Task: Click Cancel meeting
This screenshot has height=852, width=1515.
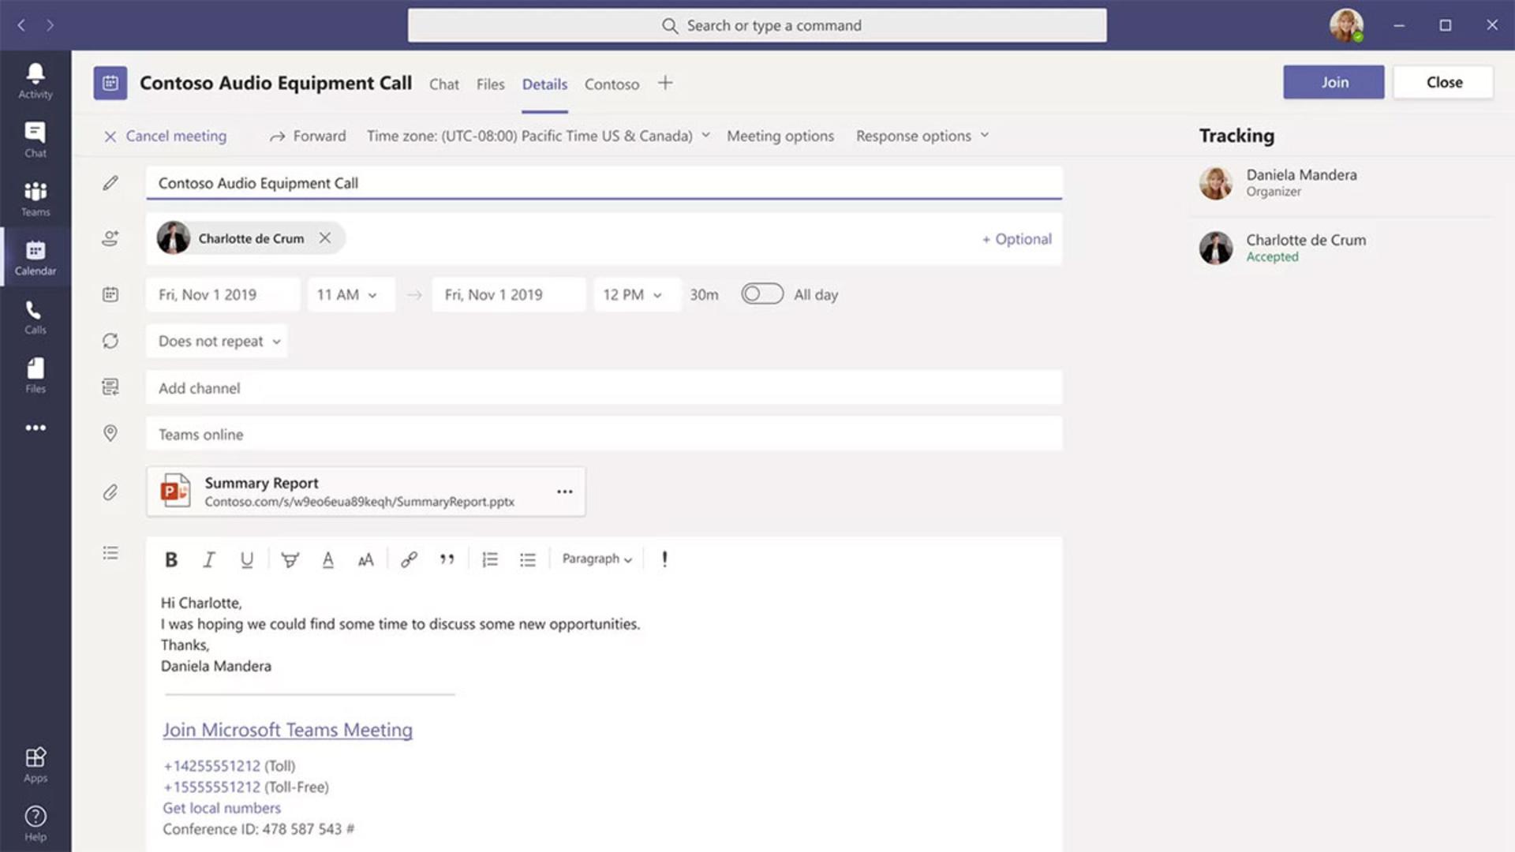Action: (166, 136)
